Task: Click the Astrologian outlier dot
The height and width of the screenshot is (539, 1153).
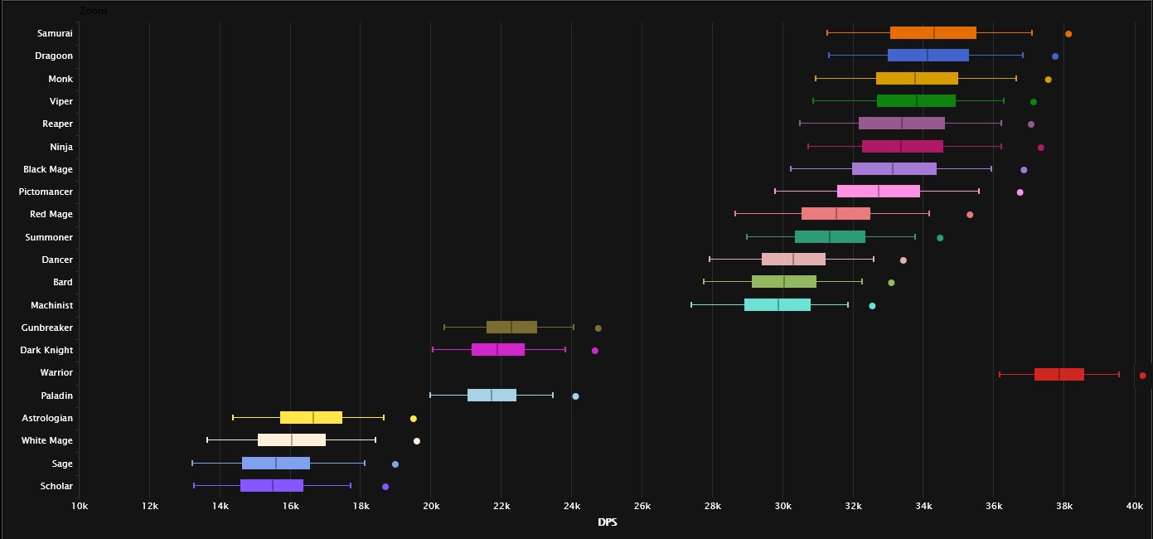Action: pyautogui.click(x=414, y=419)
